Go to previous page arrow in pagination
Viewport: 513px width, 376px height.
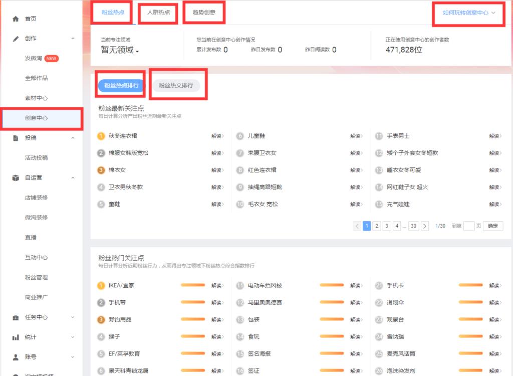point(357,226)
